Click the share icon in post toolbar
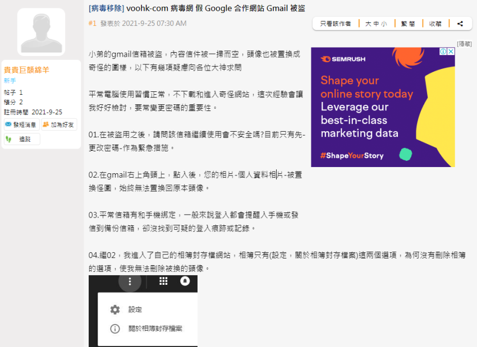The image size is (477, 347). [460, 24]
